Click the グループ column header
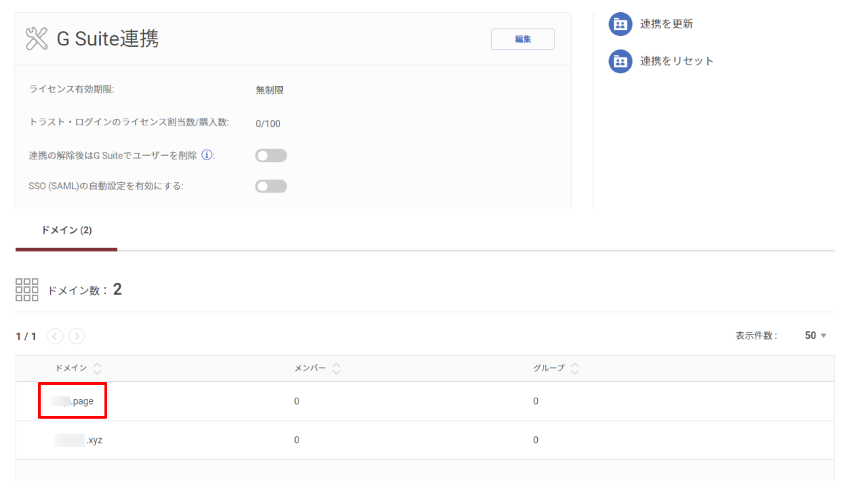The width and height of the screenshot is (841, 481). click(549, 369)
